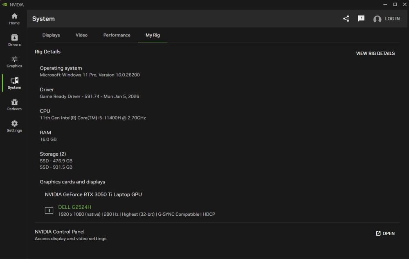Click VIEW RIG DETAILS
409x259 pixels.
[x=375, y=54]
